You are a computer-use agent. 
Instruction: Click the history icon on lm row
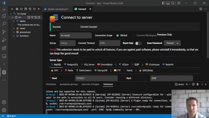[36, 17]
